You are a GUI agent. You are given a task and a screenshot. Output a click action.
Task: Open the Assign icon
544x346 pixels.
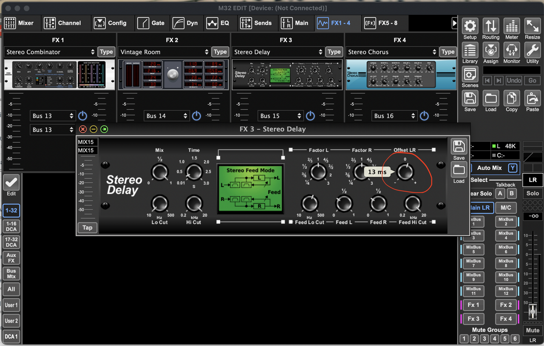coord(490,50)
